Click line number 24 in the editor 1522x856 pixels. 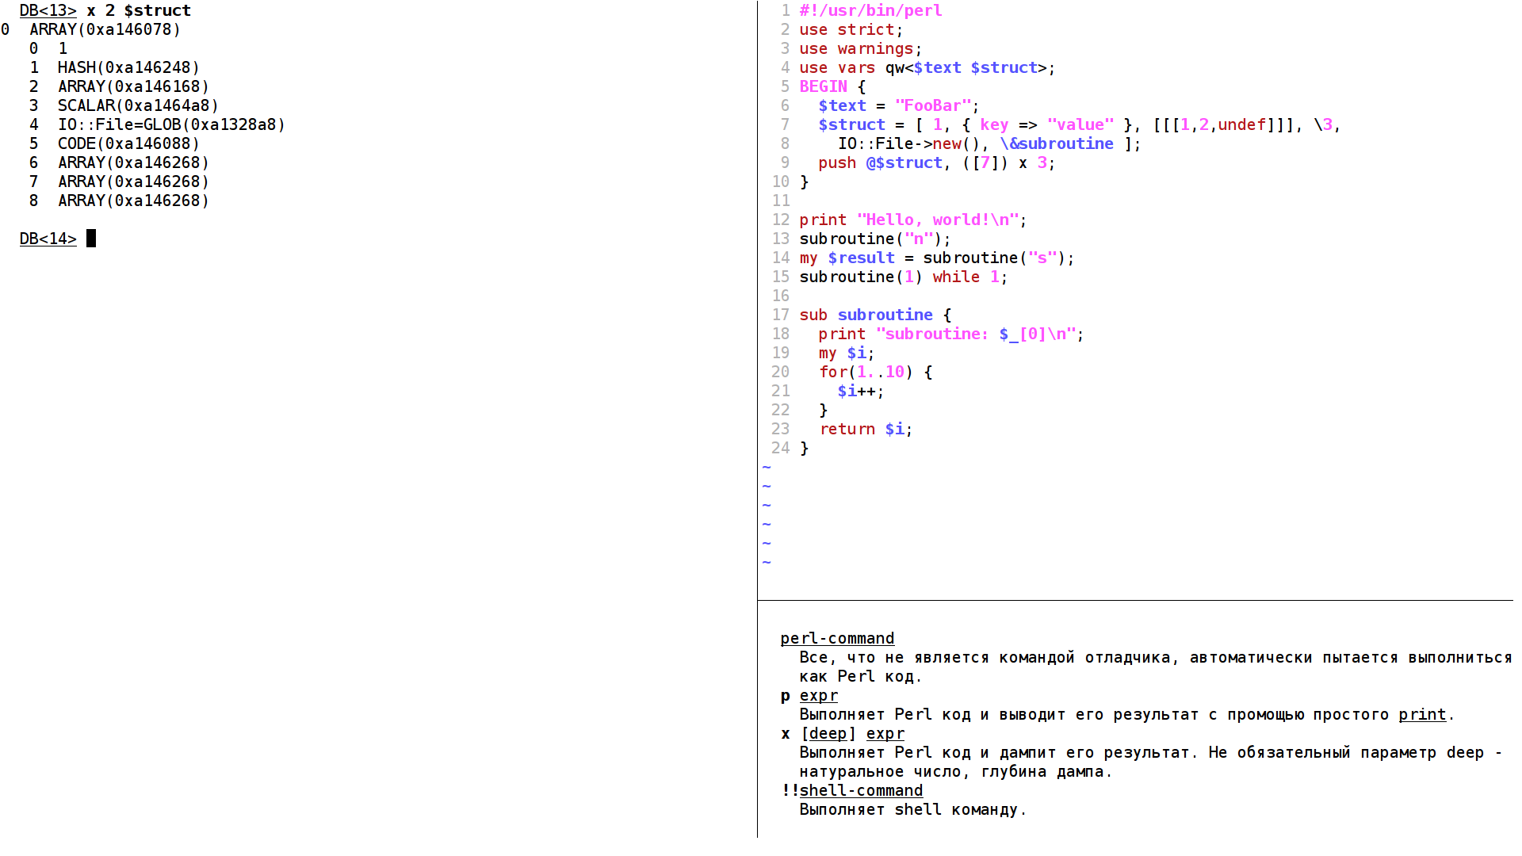point(781,448)
